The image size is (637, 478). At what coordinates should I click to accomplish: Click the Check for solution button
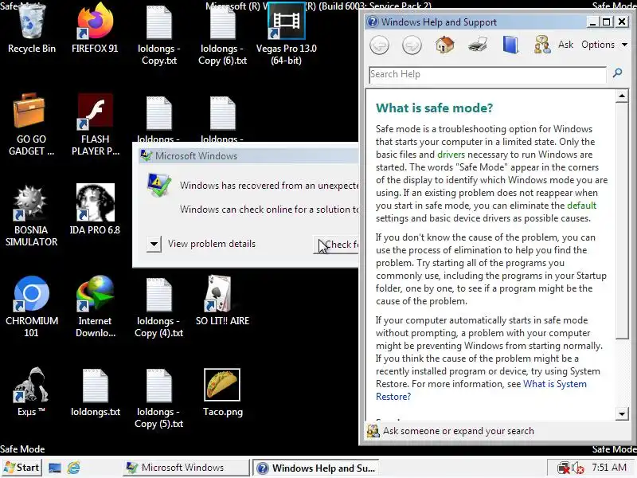click(336, 245)
